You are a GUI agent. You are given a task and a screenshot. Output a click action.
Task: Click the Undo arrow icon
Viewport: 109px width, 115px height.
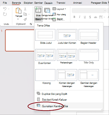(x=5, y=9)
